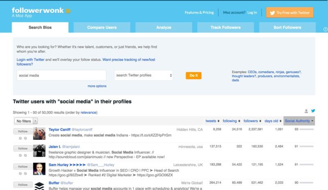Follow Buffer
Image resolution: width=328 pixels, height=190 pixels.
point(23,185)
